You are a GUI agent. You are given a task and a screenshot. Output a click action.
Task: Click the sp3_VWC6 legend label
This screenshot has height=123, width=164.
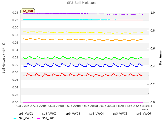click(143, 114)
